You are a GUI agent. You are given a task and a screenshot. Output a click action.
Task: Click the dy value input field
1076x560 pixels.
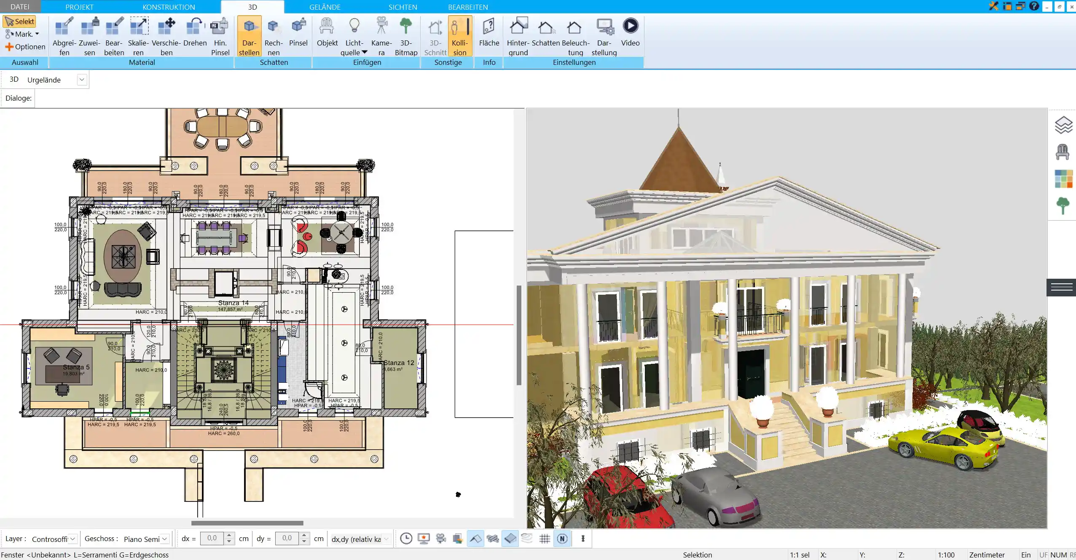287,539
